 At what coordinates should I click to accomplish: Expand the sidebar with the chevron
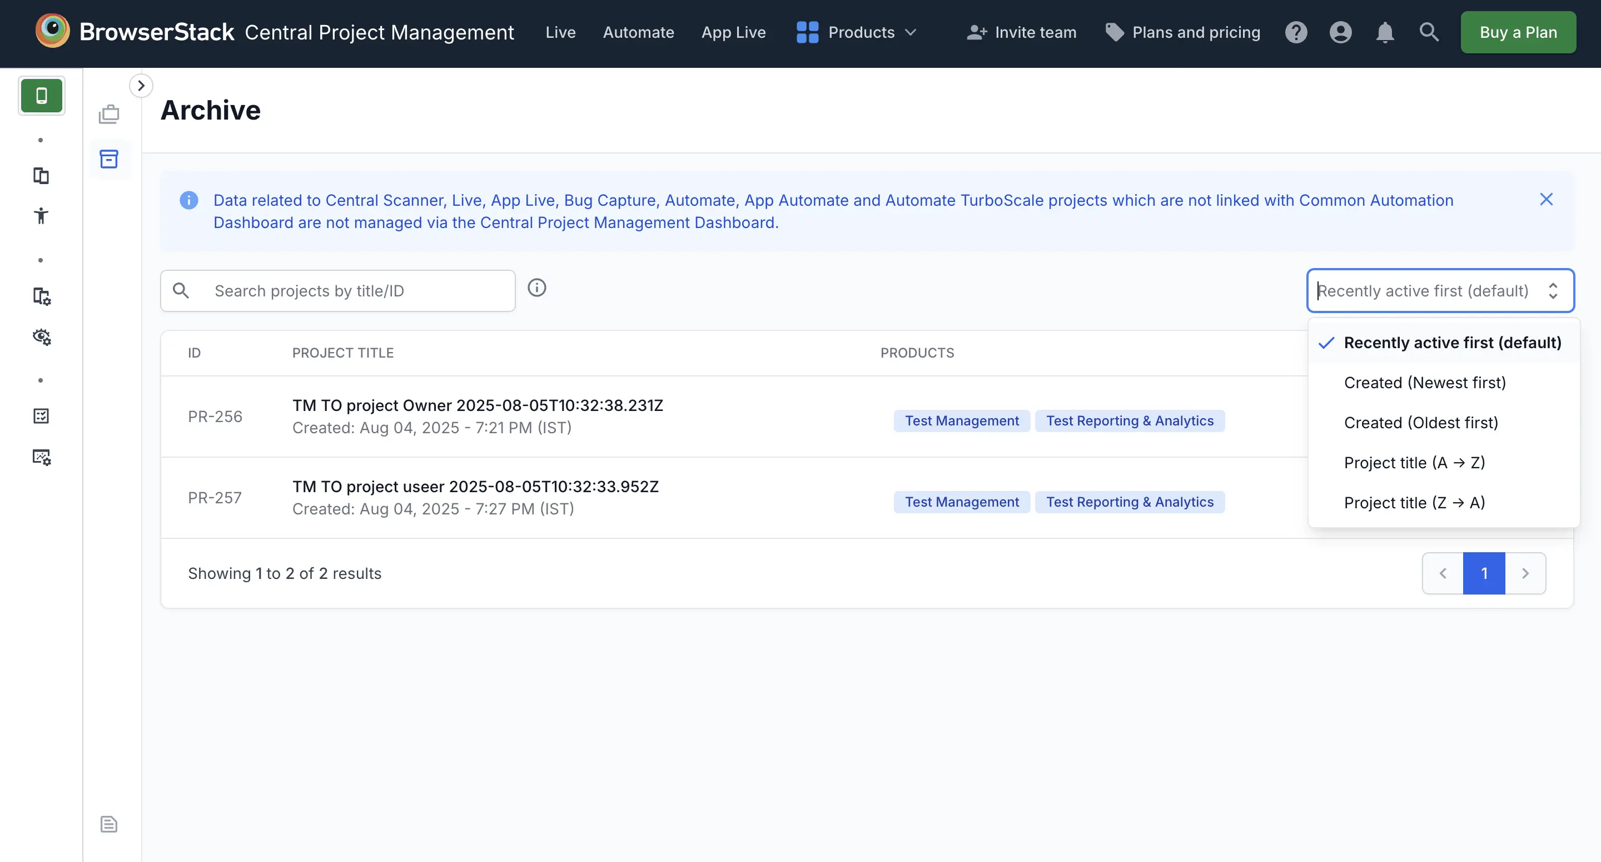141,86
